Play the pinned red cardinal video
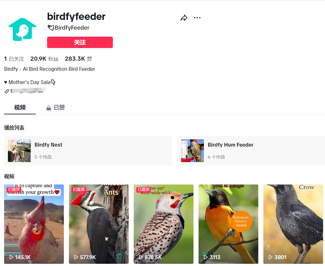This screenshot has width=325, height=266. click(x=34, y=224)
